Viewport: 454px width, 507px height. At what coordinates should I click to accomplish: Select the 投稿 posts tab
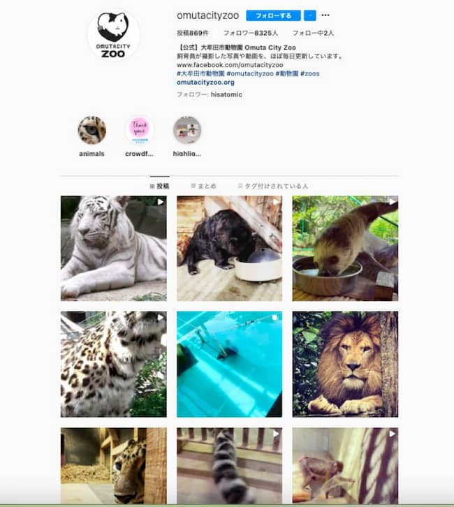[x=159, y=186]
